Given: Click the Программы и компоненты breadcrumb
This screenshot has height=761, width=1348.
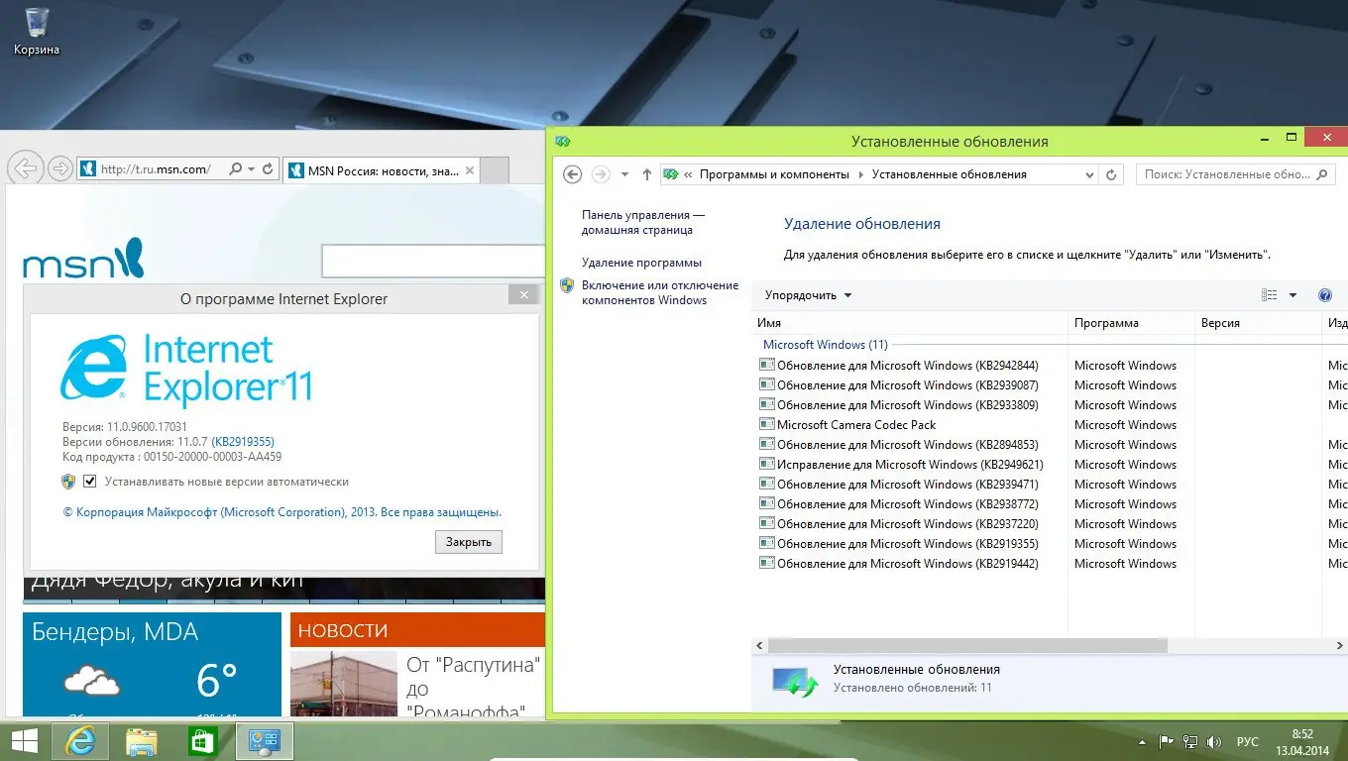Looking at the screenshot, I should coord(774,174).
